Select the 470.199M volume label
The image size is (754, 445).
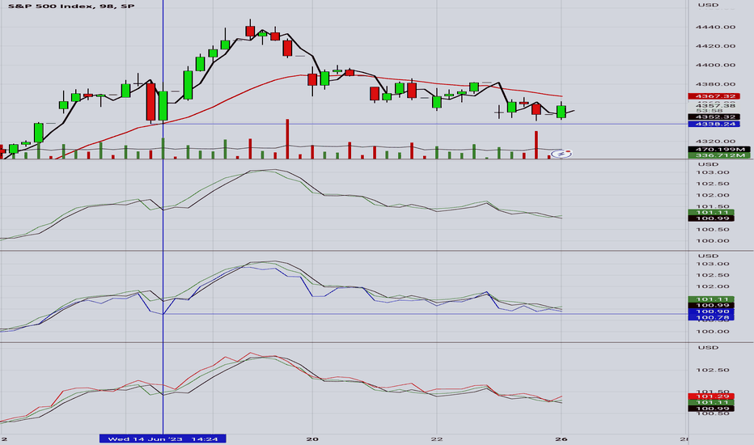coord(719,150)
